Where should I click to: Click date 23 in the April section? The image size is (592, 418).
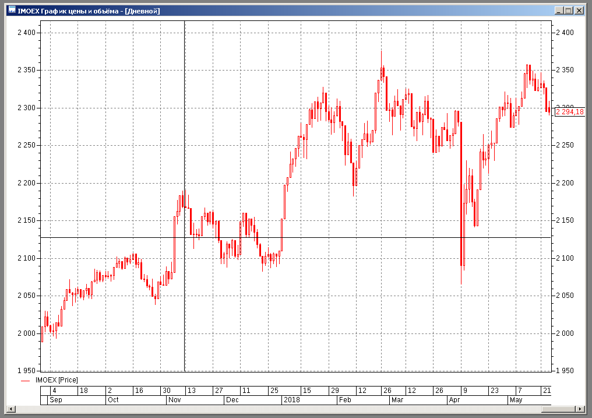(x=494, y=391)
